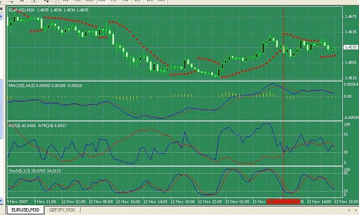Screen dimensions: 359x215
Task: Switch to the GBPJPY,M30 chart tab
Action: (x=62, y=210)
